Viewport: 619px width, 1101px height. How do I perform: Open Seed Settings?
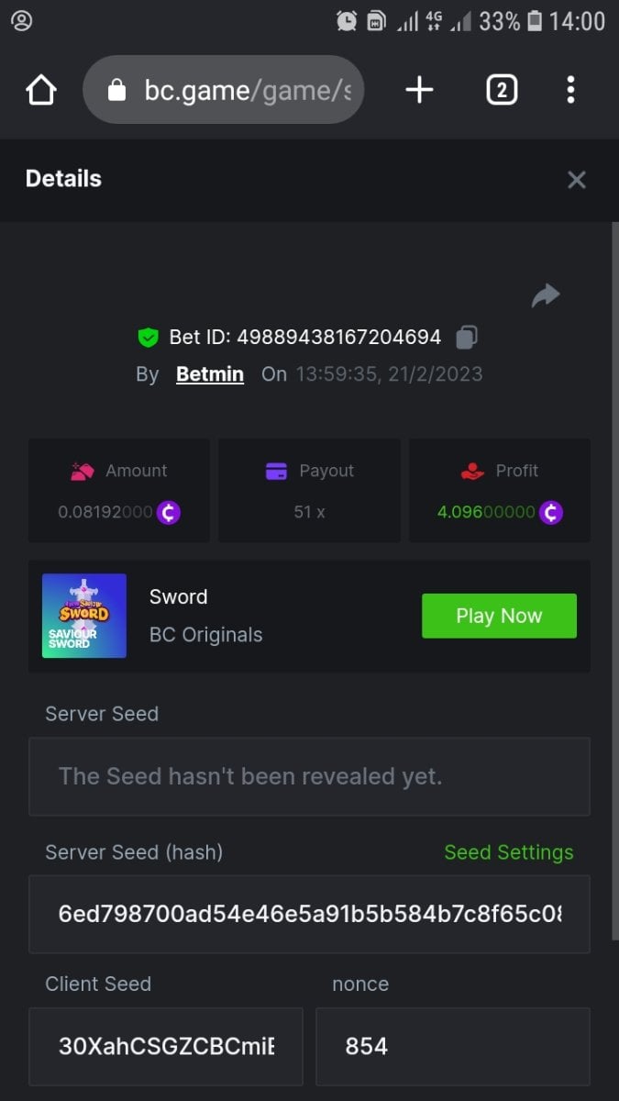click(508, 852)
